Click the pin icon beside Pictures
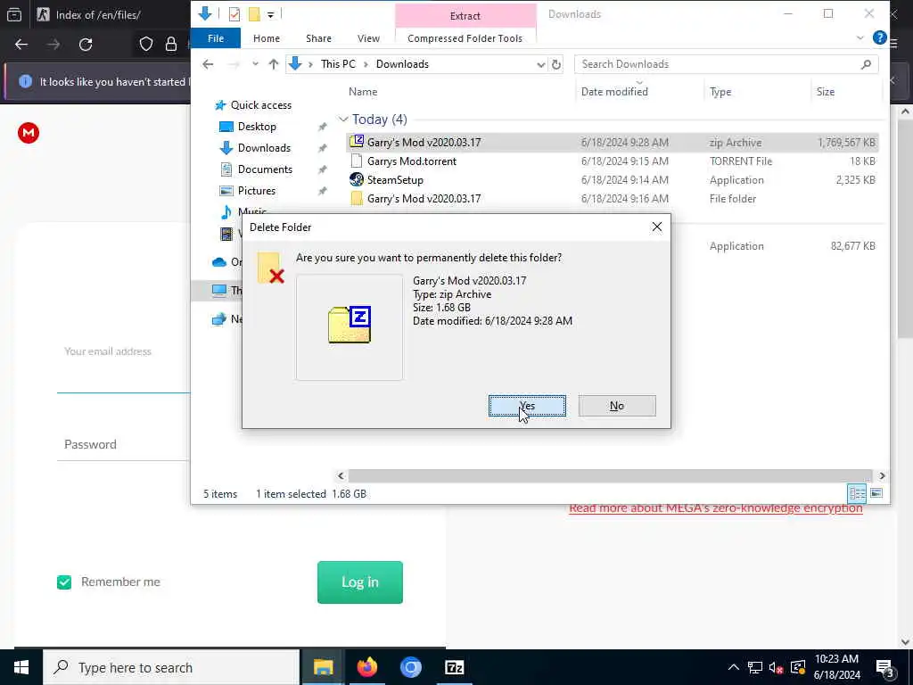Screen dimensions: 913x685 click(x=322, y=191)
